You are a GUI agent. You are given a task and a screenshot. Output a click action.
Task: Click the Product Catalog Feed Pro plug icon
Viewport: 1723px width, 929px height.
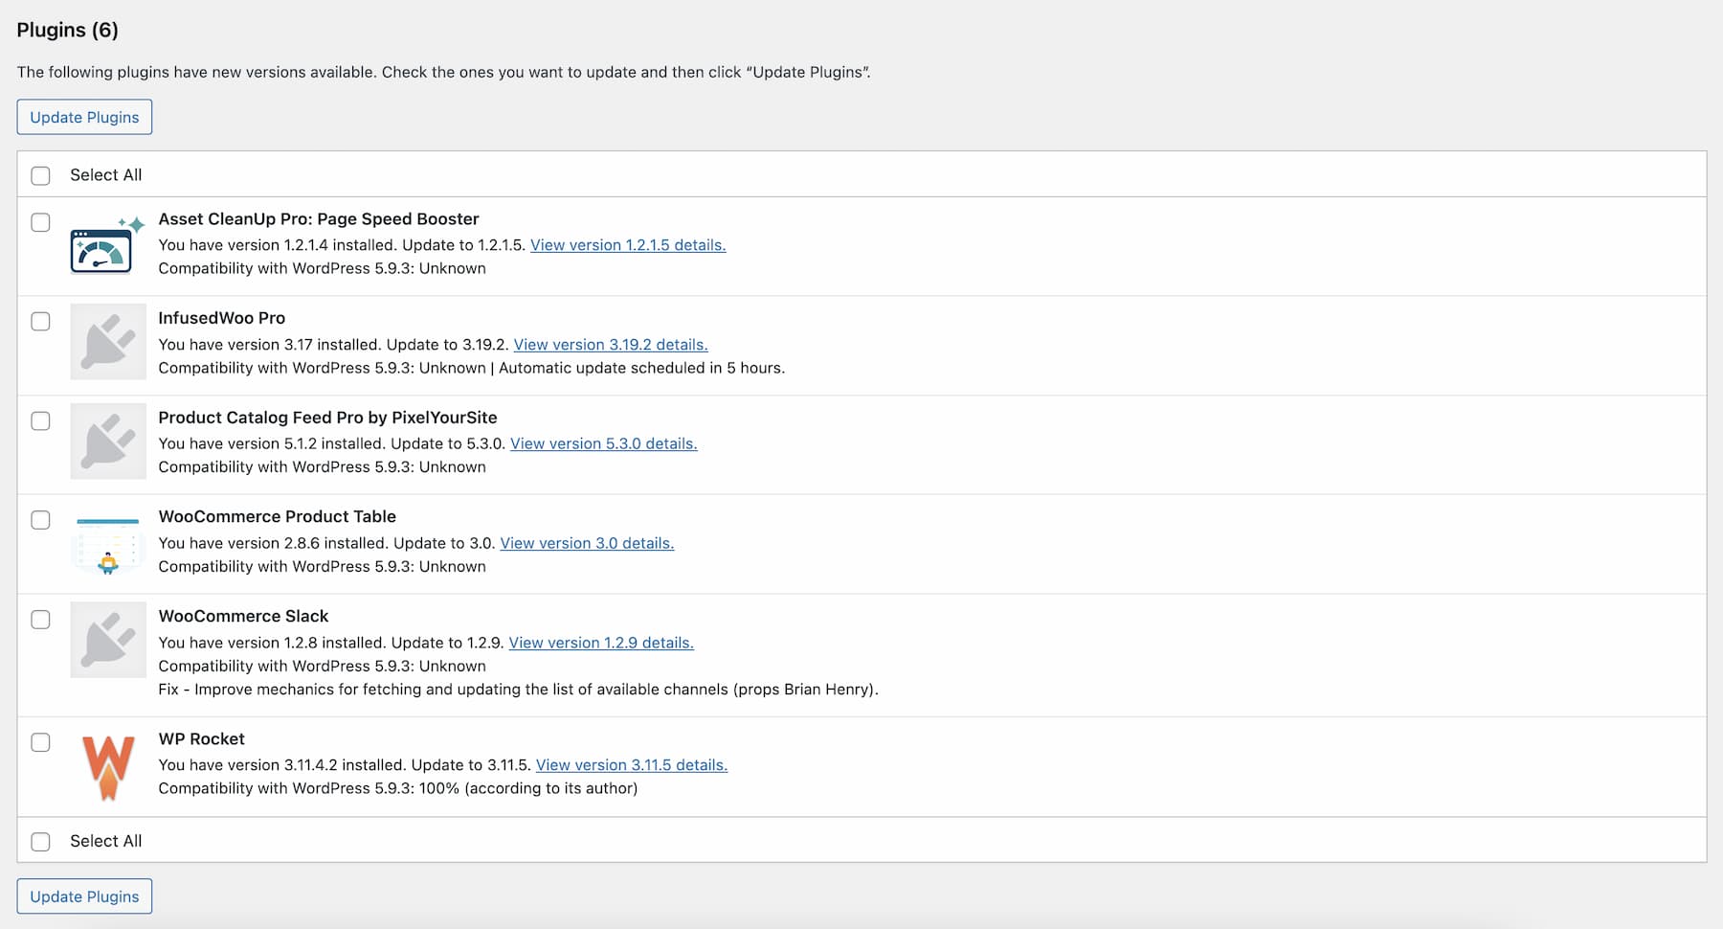(108, 442)
